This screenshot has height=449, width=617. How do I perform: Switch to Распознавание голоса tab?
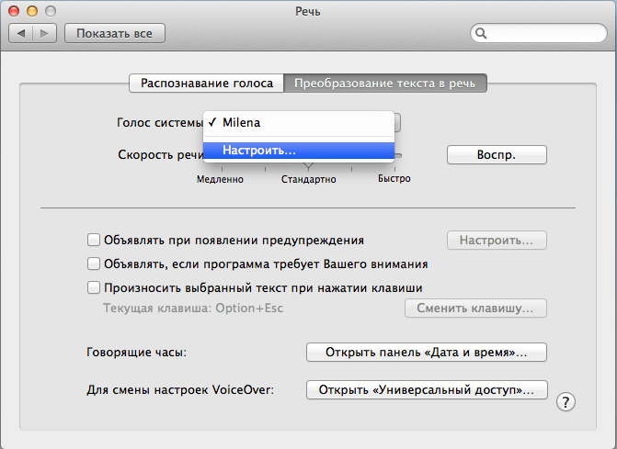click(206, 84)
